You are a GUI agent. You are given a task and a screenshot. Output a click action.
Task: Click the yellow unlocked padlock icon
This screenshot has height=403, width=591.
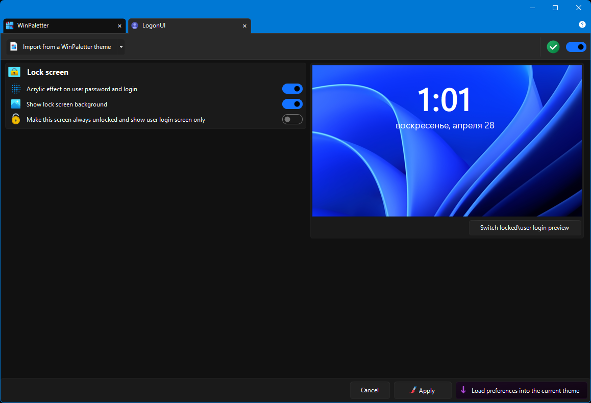[x=16, y=119]
